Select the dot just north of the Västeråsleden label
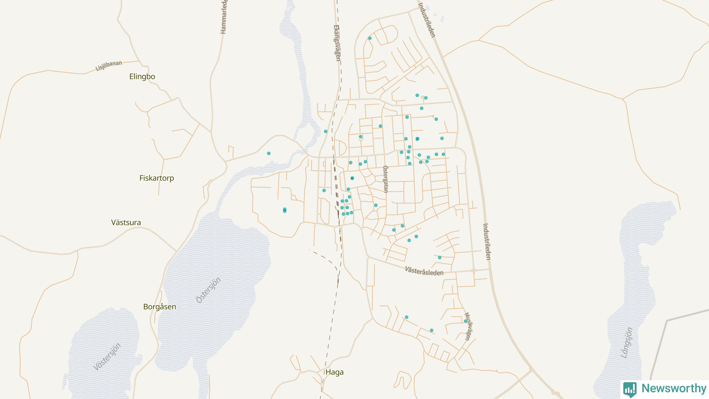Screen dimensions: 709x399 (440, 257)
